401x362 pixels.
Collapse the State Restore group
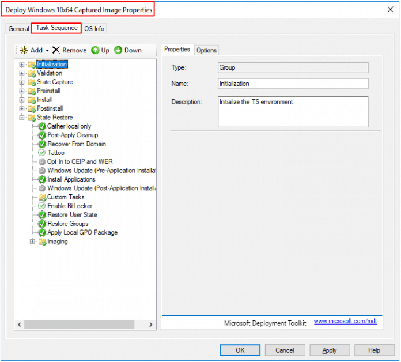point(22,118)
